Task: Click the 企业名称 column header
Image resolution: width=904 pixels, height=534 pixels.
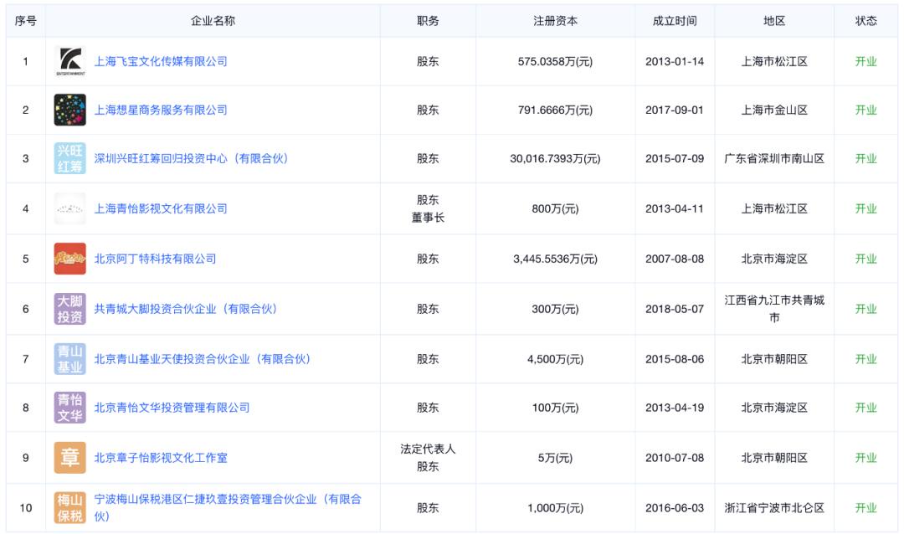Action: point(213,21)
